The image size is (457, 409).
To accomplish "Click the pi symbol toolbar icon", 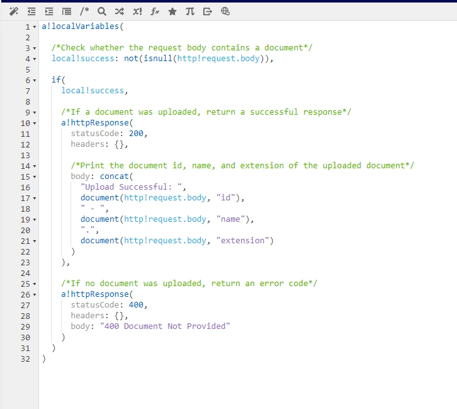I will 189,11.
